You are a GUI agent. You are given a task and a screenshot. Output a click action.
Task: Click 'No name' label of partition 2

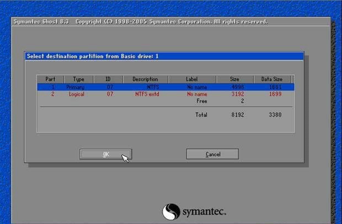[x=197, y=94]
